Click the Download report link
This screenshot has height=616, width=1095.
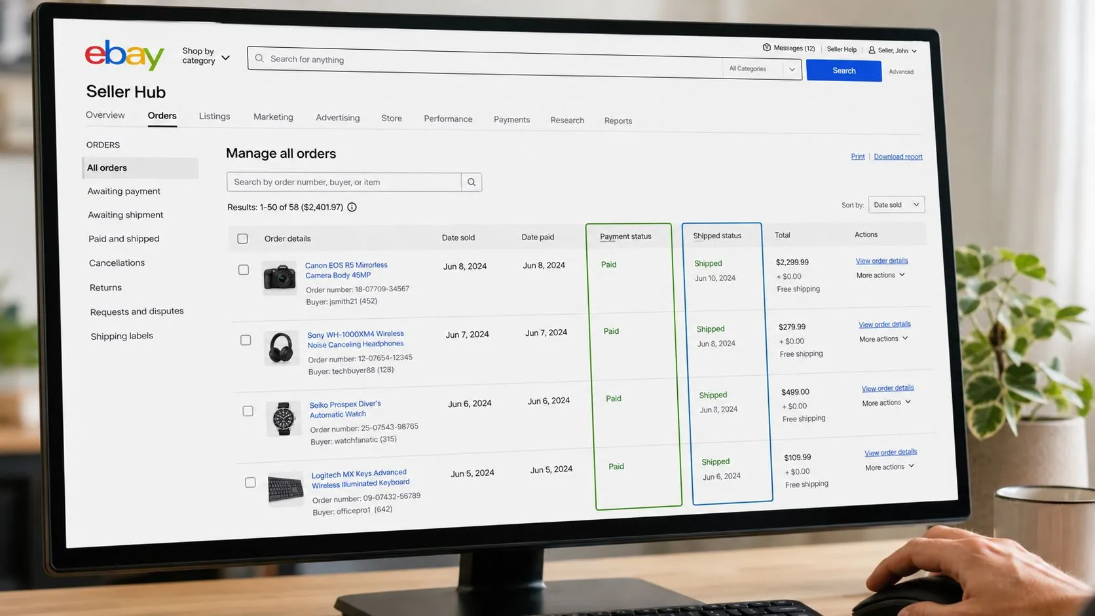tap(898, 156)
